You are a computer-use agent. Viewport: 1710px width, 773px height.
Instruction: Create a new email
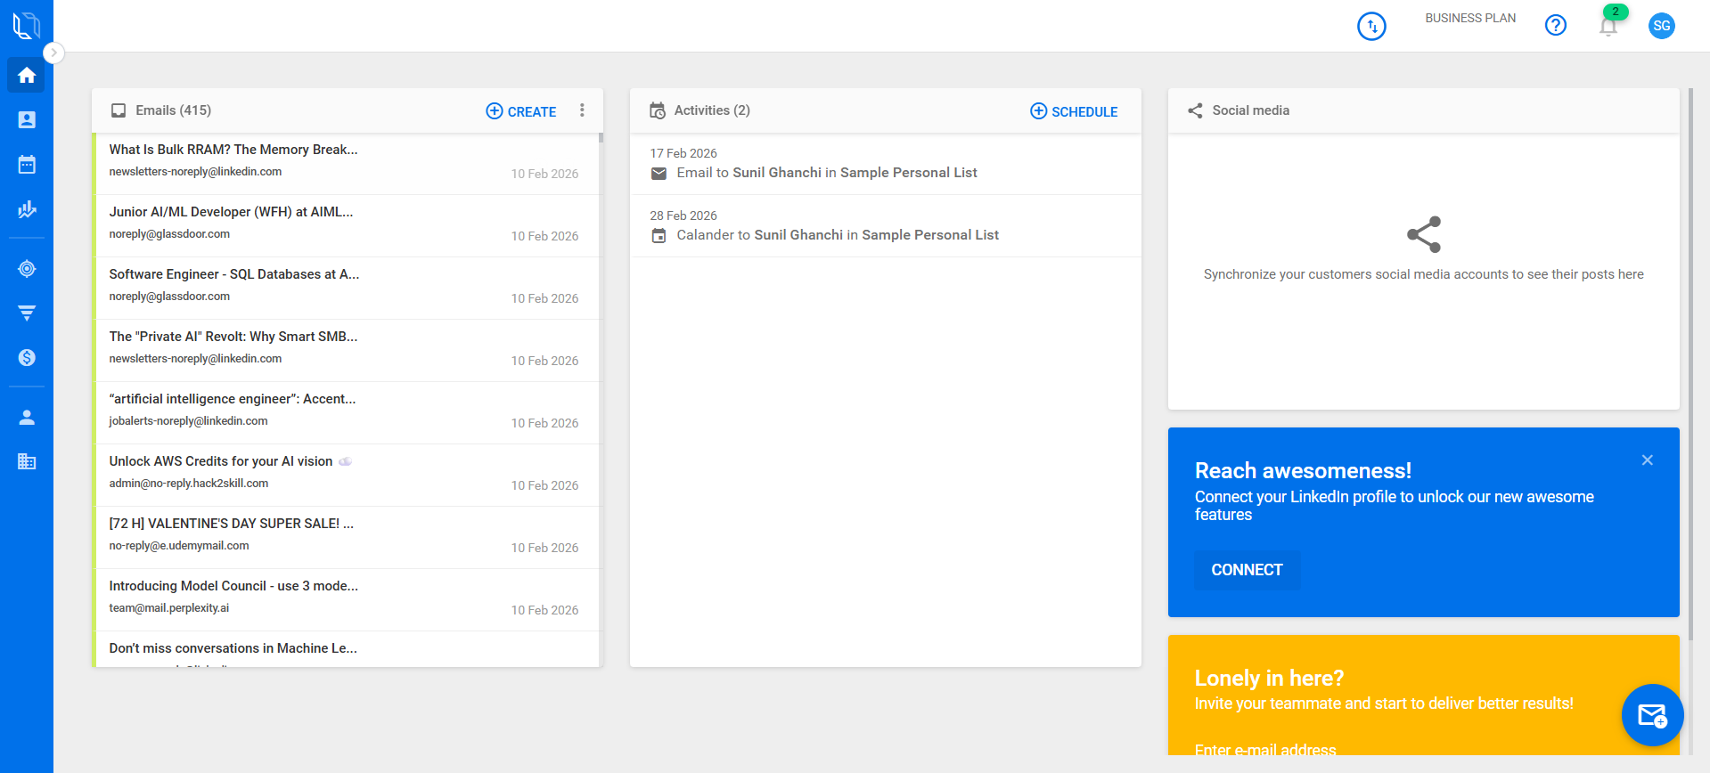[521, 111]
